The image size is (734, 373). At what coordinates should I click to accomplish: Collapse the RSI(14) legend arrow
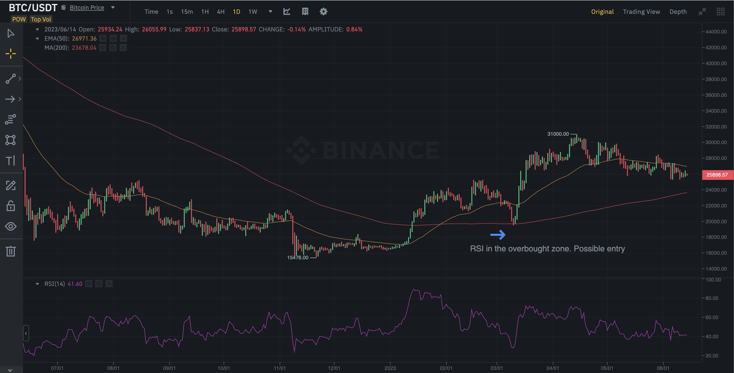(x=37, y=284)
